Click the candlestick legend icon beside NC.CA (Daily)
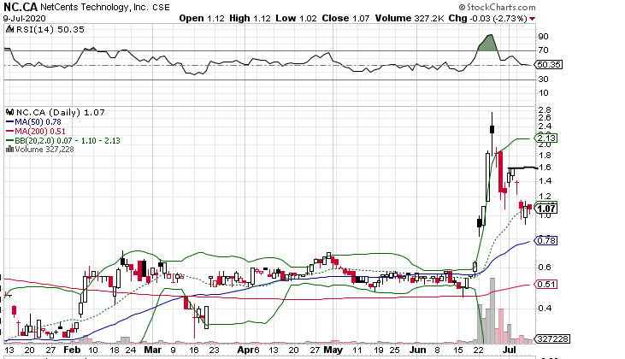The width and height of the screenshot is (625, 359). tap(10, 113)
